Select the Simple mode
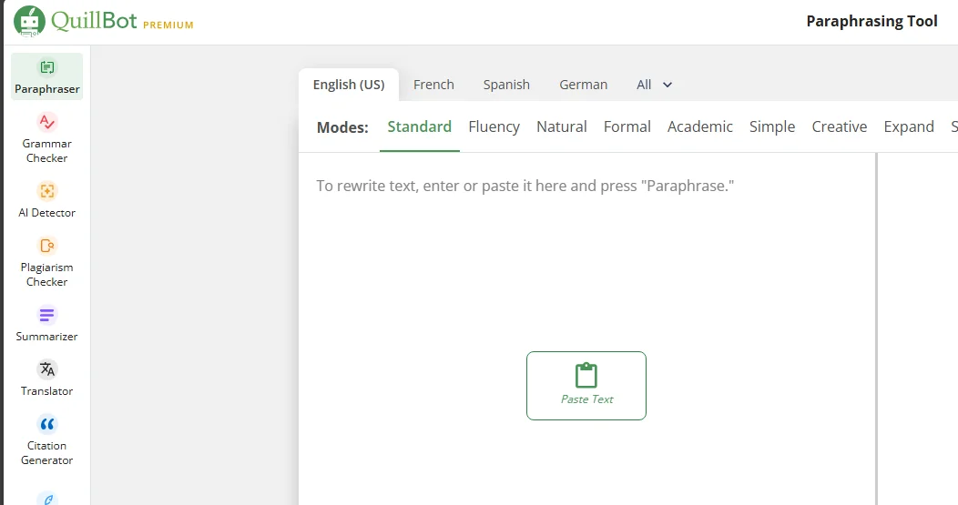The height and width of the screenshot is (505, 958). pyautogui.click(x=771, y=126)
